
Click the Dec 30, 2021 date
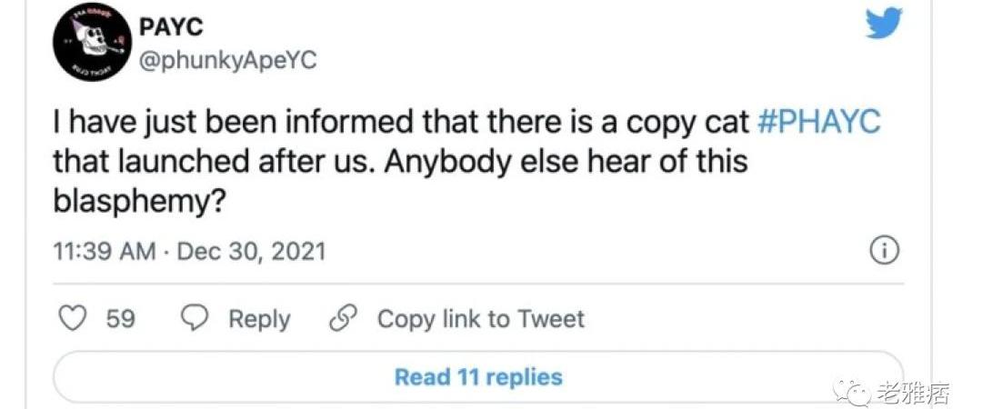click(250, 250)
